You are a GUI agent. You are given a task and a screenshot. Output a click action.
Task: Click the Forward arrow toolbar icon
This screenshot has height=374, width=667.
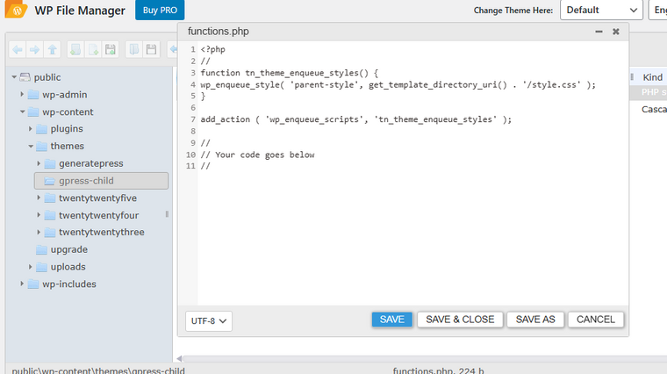34,50
